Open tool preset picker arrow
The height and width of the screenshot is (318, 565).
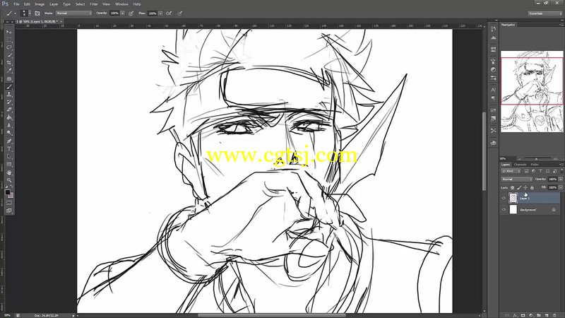tap(15, 13)
